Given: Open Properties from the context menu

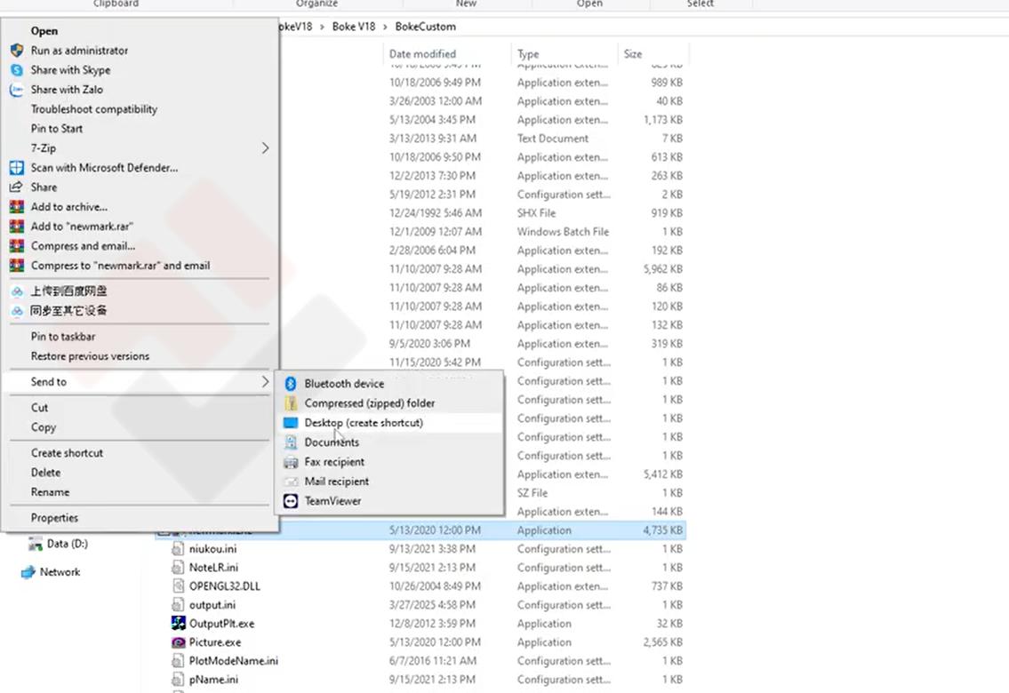Looking at the screenshot, I should (54, 518).
